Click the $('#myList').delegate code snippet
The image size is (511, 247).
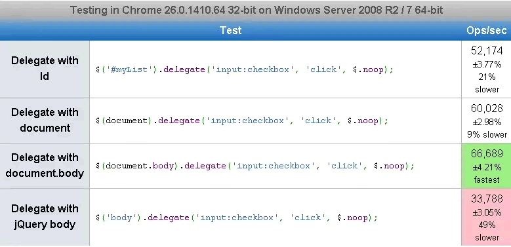245,69
